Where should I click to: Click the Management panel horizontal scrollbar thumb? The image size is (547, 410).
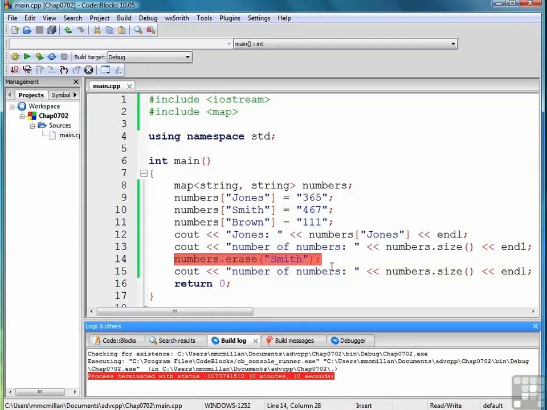pyautogui.click(x=40, y=392)
